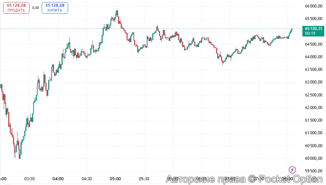This screenshot has height=185, width=326.
Task: Click the 64 500,00 price scale label
Action: coord(314,44)
